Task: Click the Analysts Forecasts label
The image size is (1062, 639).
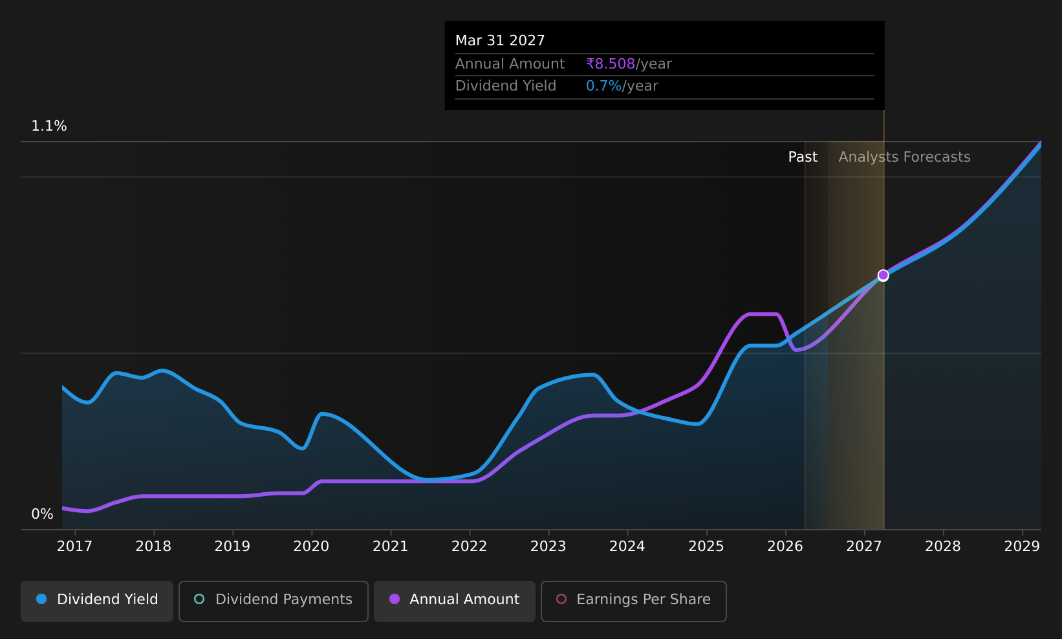Action: (904, 157)
